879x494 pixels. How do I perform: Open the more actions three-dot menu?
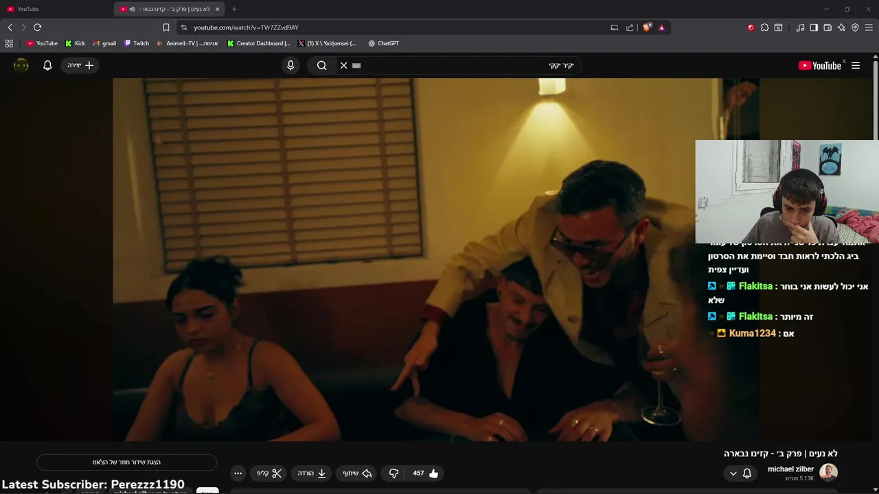coord(238,473)
